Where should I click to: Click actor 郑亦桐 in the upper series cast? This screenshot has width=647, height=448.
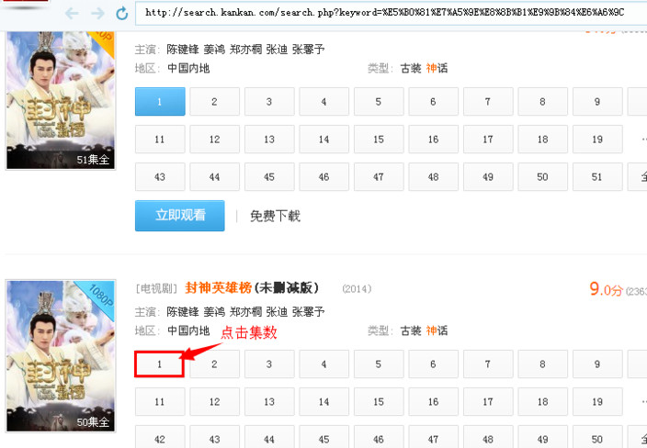[x=246, y=50]
